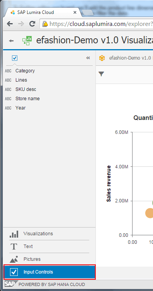Click the browser address bar URL
The width and height of the screenshot is (153, 291).
click(101, 24)
